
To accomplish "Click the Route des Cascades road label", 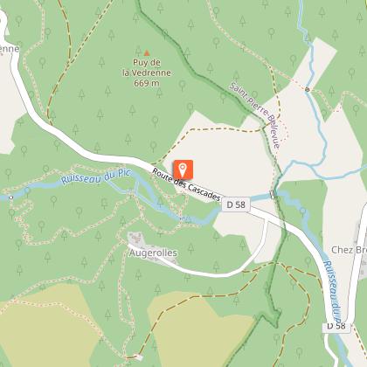I will (186, 184).
